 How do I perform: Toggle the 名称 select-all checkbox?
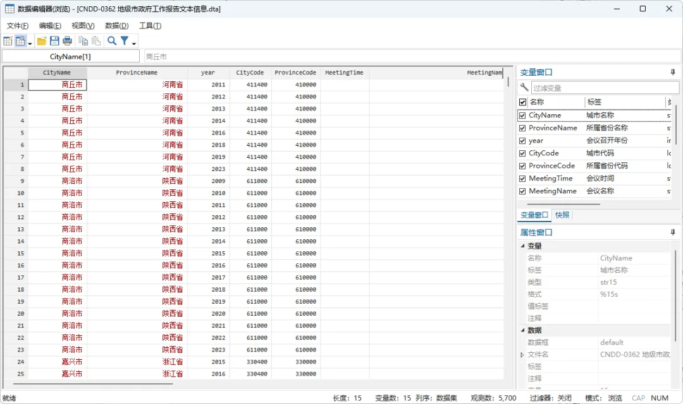pyautogui.click(x=523, y=102)
